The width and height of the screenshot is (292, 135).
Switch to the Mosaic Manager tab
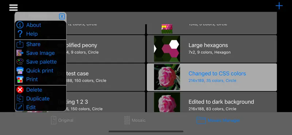[x=218, y=120]
